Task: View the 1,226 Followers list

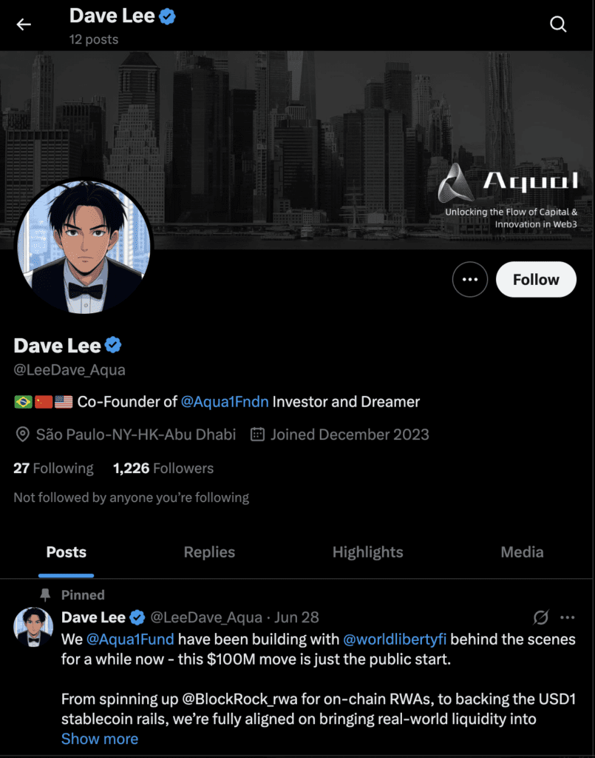Action: (163, 468)
